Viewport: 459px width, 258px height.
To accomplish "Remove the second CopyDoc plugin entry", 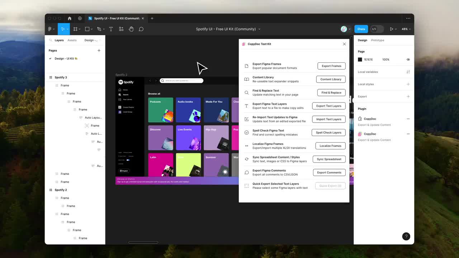I will (408, 134).
